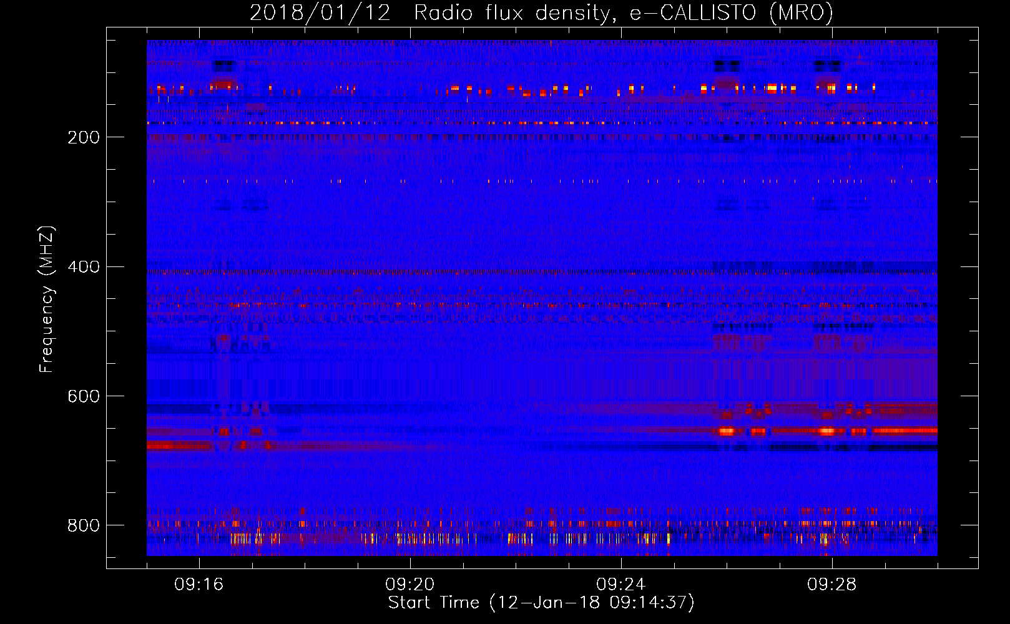Click the 09:28 time tick label

tap(831, 585)
